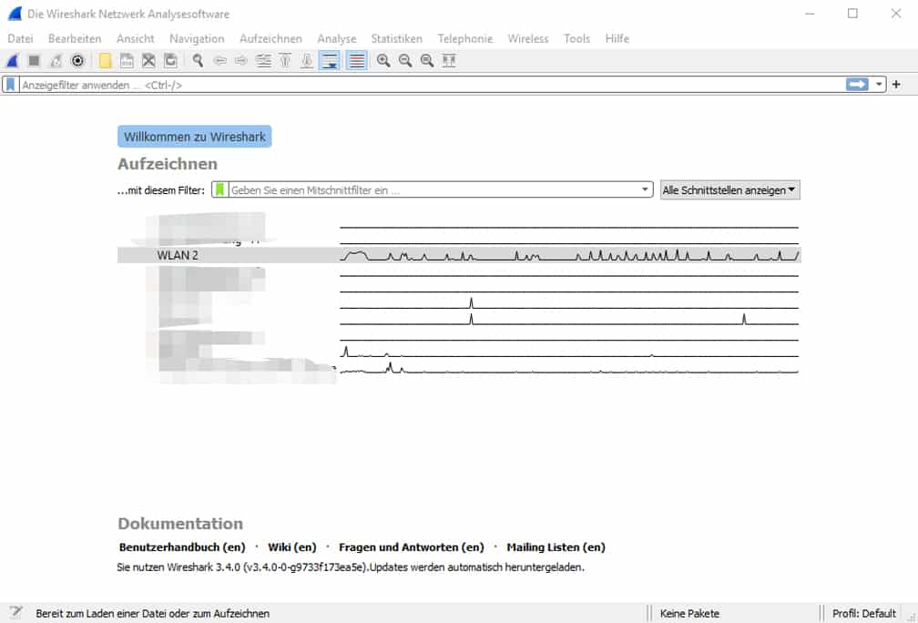Open capture options icon
The height and width of the screenshot is (623, 918).
[77, 60]
